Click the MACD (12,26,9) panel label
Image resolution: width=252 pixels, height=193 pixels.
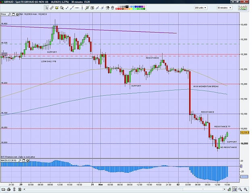coord(9,160)
